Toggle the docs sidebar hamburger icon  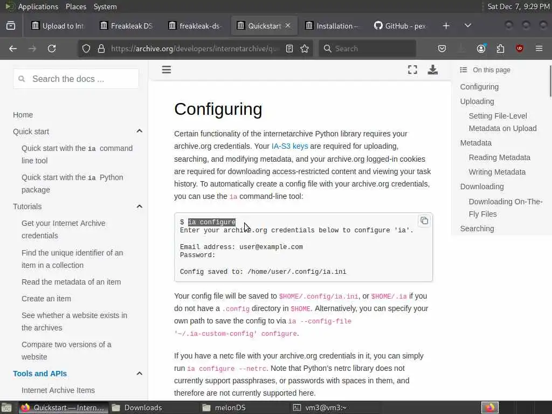(x=167, y=70)
